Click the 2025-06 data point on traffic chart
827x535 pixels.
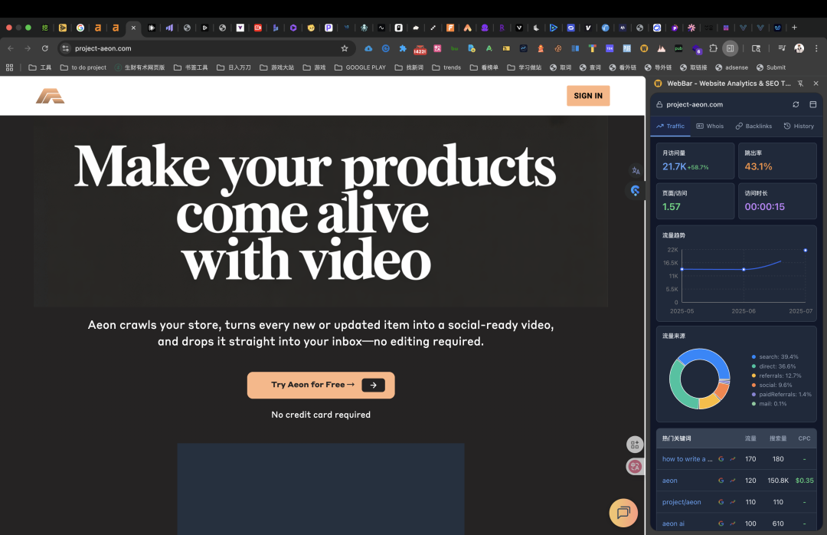pos(744,269)
